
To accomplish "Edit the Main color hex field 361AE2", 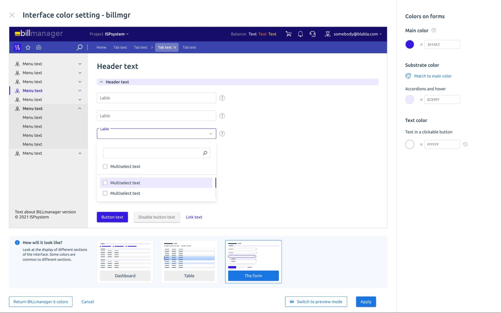I will pyautogui.click(x=442, y=44).
